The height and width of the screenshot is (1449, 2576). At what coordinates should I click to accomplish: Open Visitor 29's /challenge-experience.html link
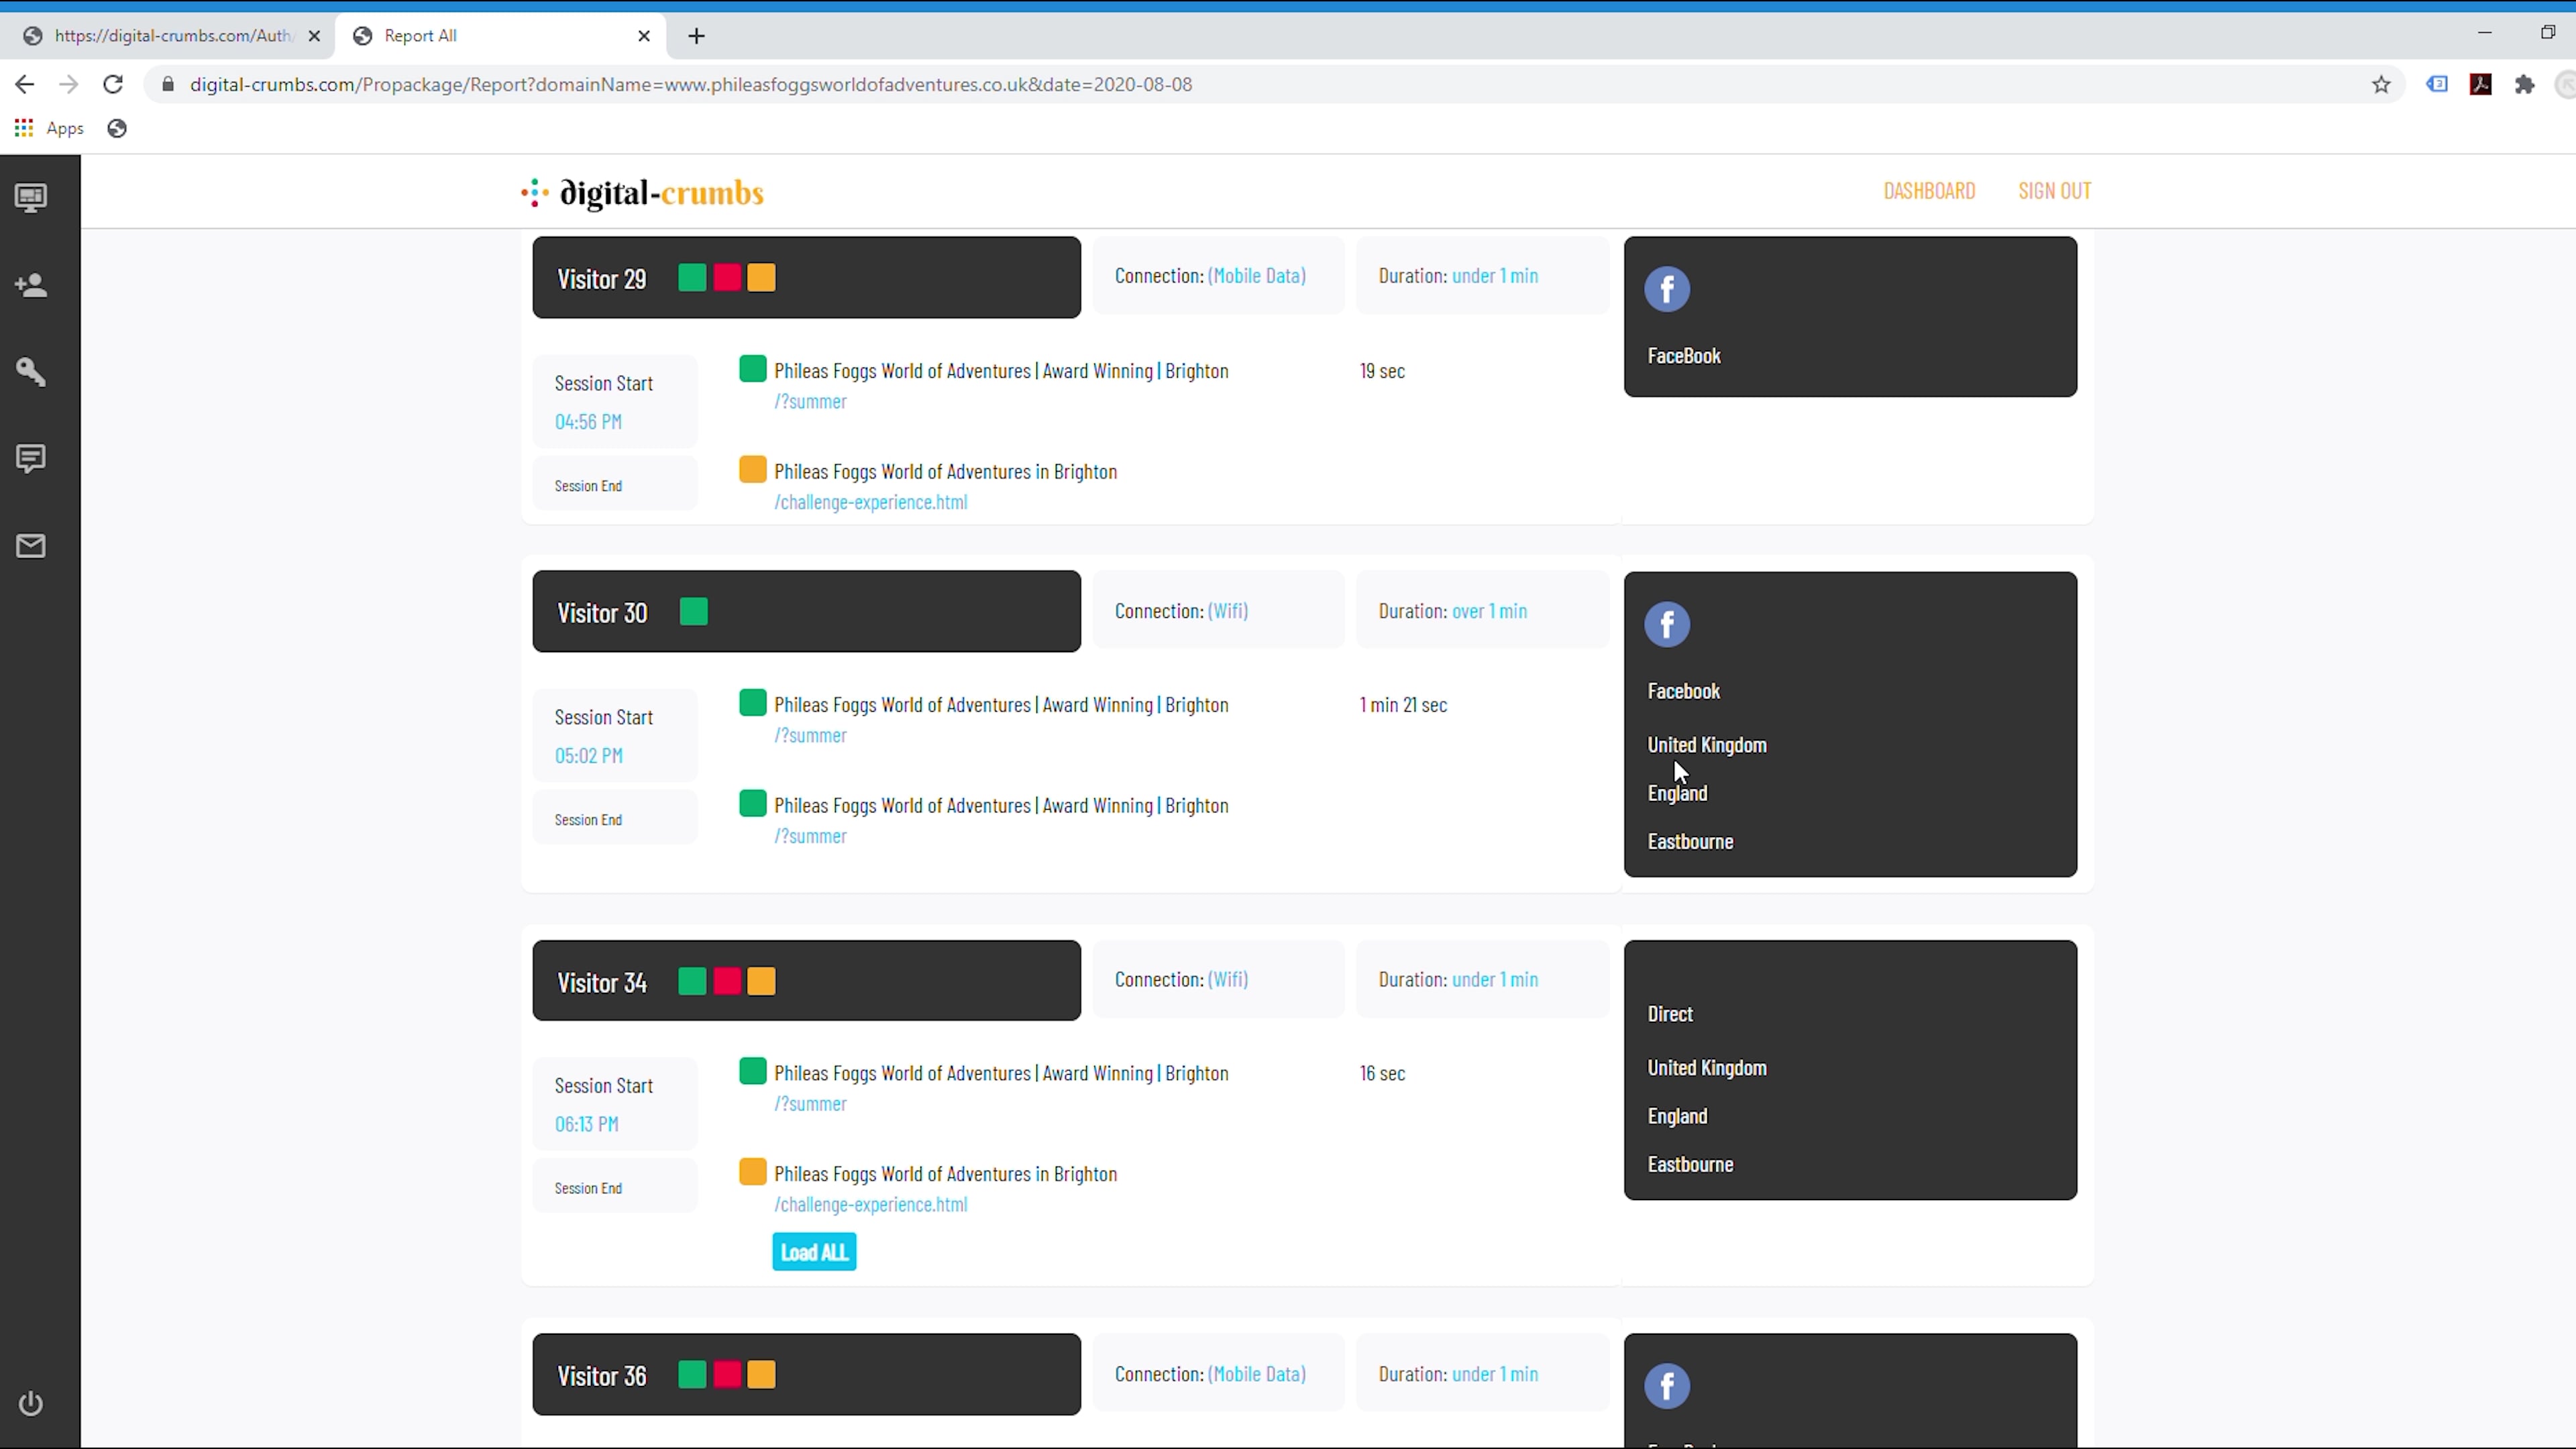point(870,502)
